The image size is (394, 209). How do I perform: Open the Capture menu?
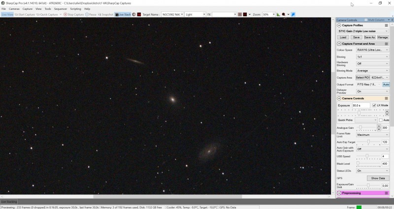(x=28, y=9)
